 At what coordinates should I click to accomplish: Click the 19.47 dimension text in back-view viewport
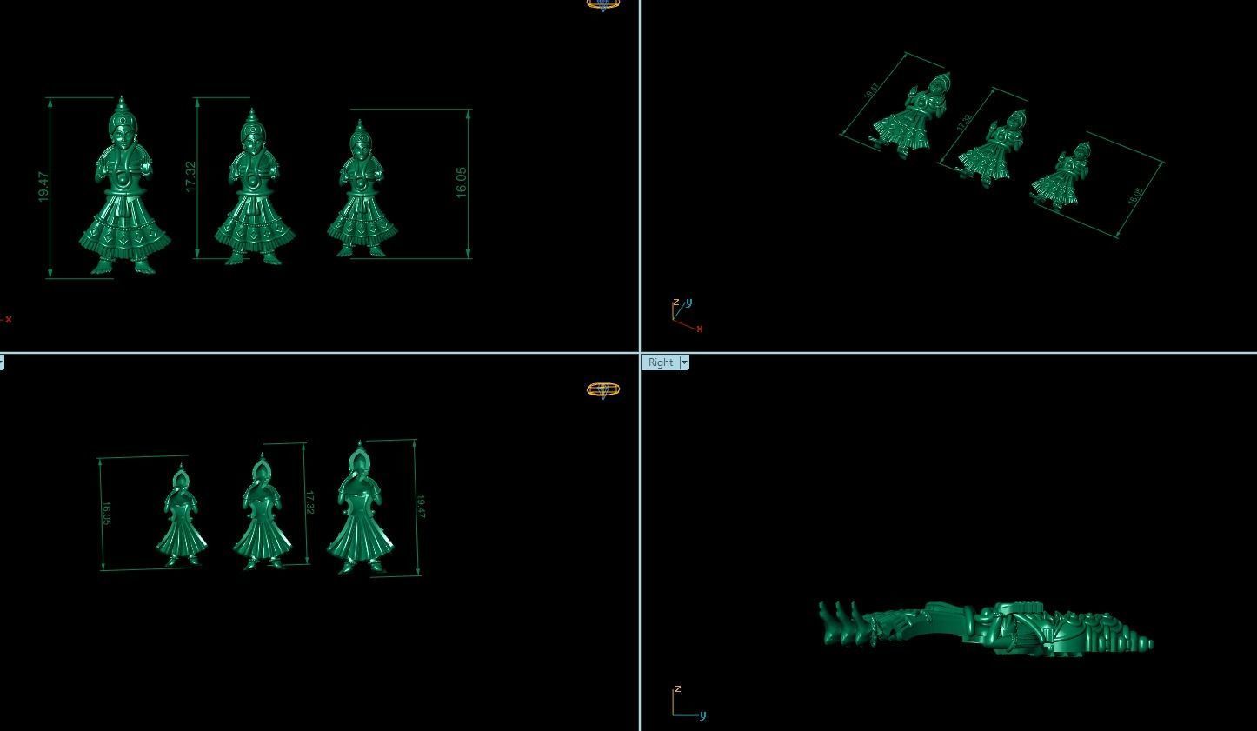coord(422,507)
